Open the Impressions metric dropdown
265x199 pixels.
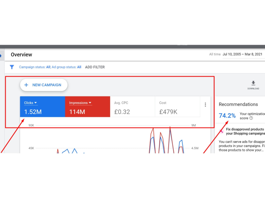coord(80,103)
